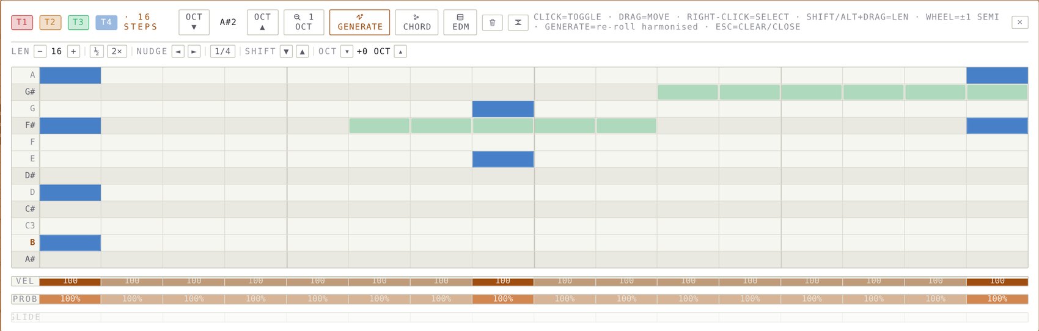Lower the octave offset with small ▾ button
Screen dimensions: 1039x331
[347, 51]
